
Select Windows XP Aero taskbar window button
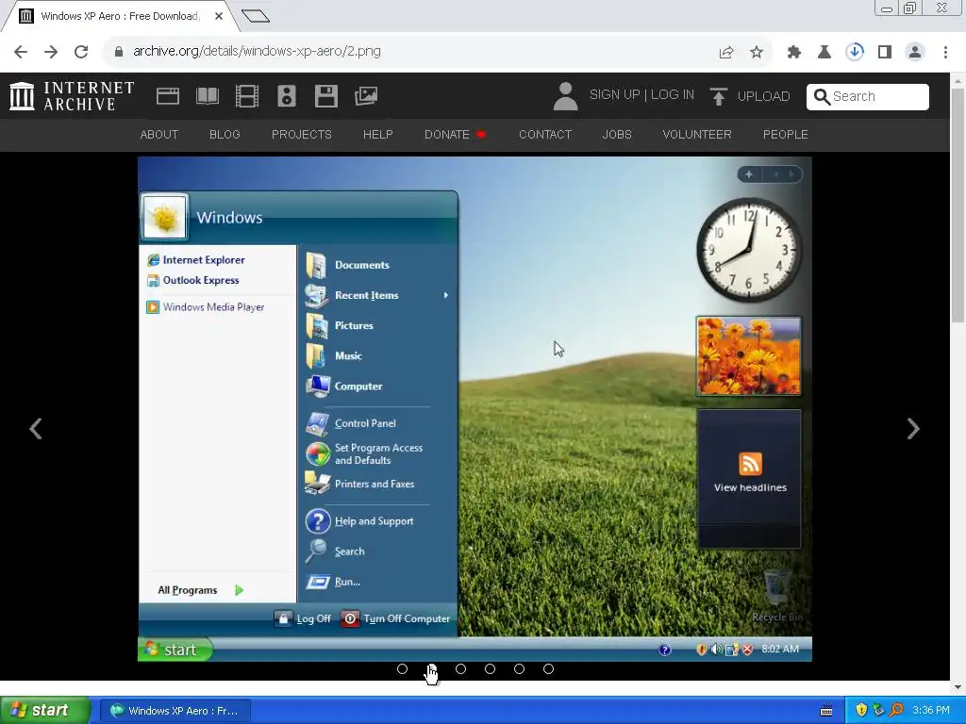tap(175, 711)
